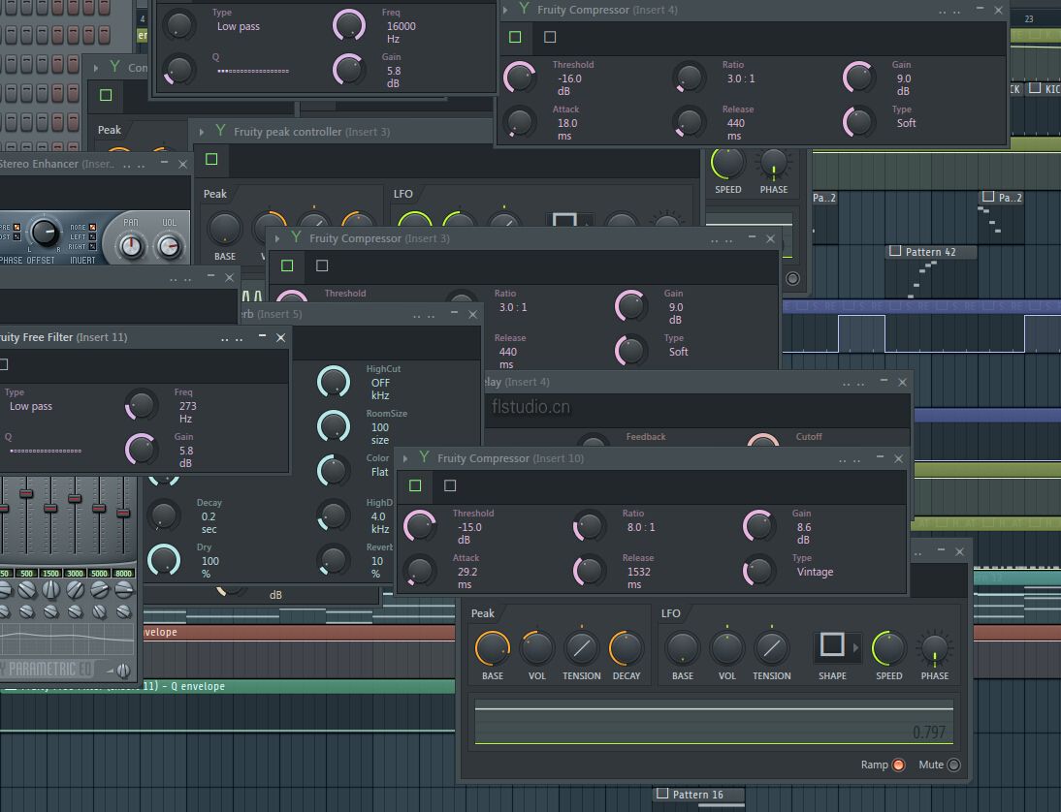Select Peak tab in Fruity peak controller (Insert 3)
Image resolution: width=1061 pixels, height=812 pixels.
click(215, 194)
